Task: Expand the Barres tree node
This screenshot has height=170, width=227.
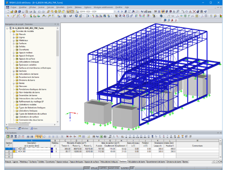Action: (14, 83)
